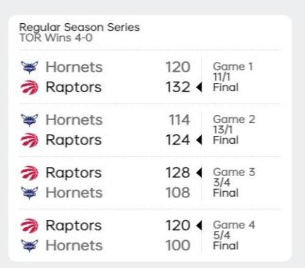Open Game 2 details dated 13/1
Screen dimensions: 305x268
pyautogui.click(x=234, y=130)
